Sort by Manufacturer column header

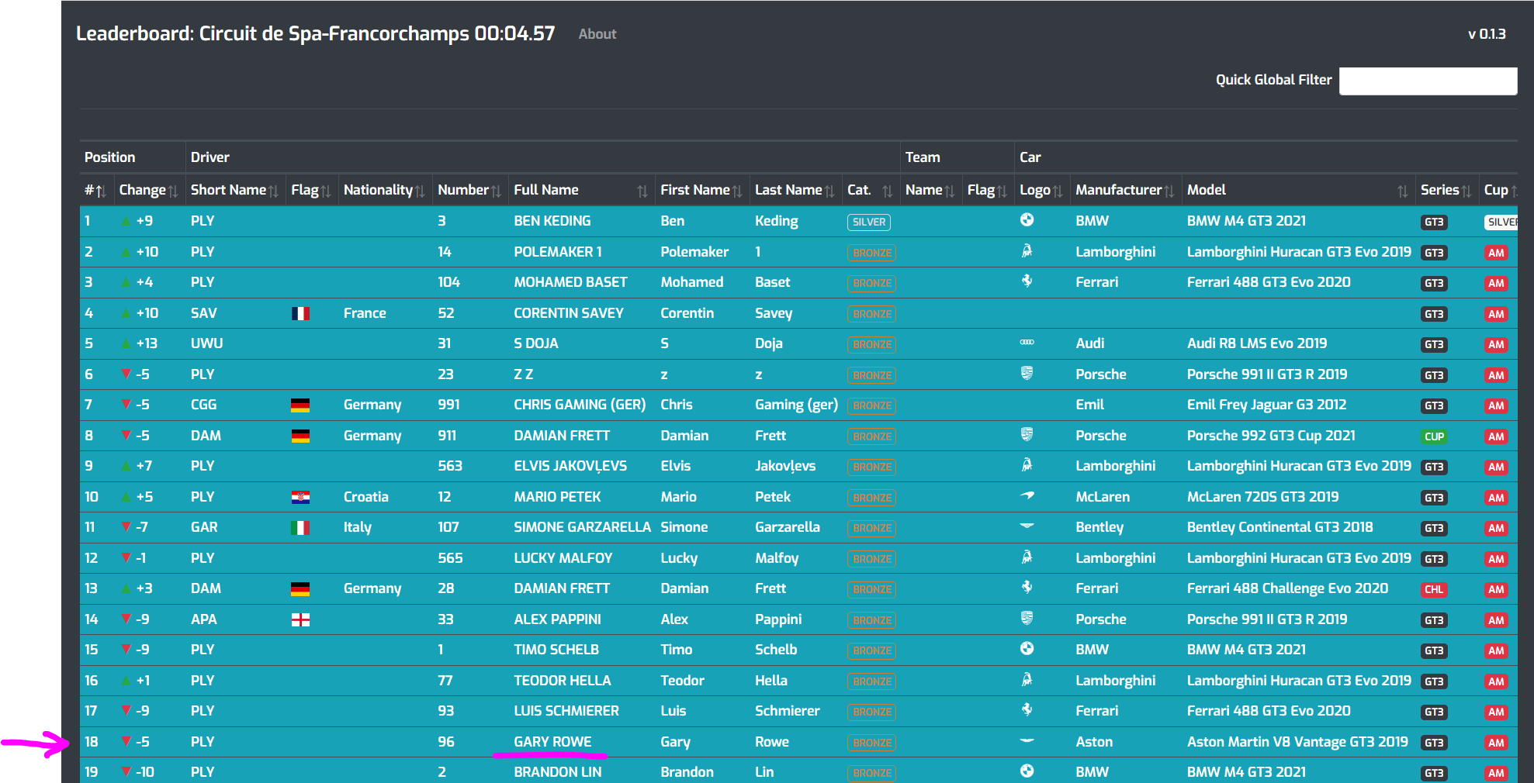[x=1124, y=190]
